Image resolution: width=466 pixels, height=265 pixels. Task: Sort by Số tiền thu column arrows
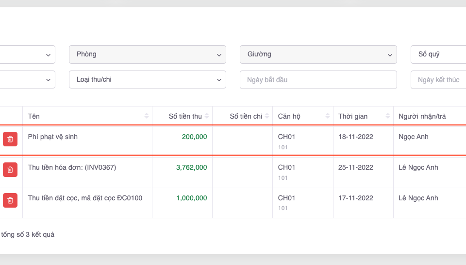[x=207, y=116]
